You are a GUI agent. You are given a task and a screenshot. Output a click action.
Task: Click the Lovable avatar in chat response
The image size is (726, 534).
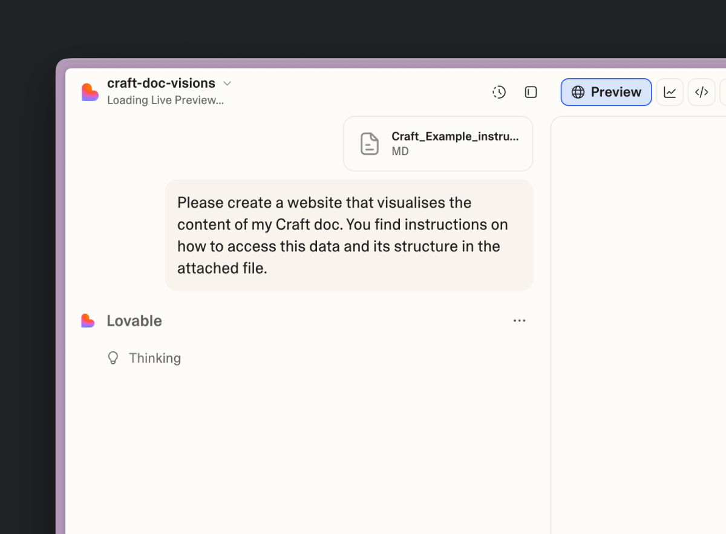pyautogui.click(x=88, y=321)
